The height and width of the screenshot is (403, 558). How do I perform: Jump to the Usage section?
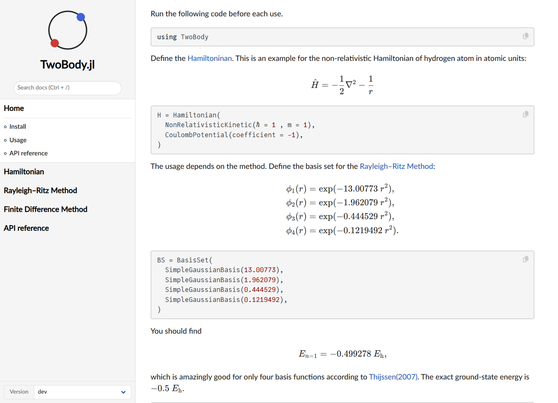pyautogui.click(x=18, y=140)
